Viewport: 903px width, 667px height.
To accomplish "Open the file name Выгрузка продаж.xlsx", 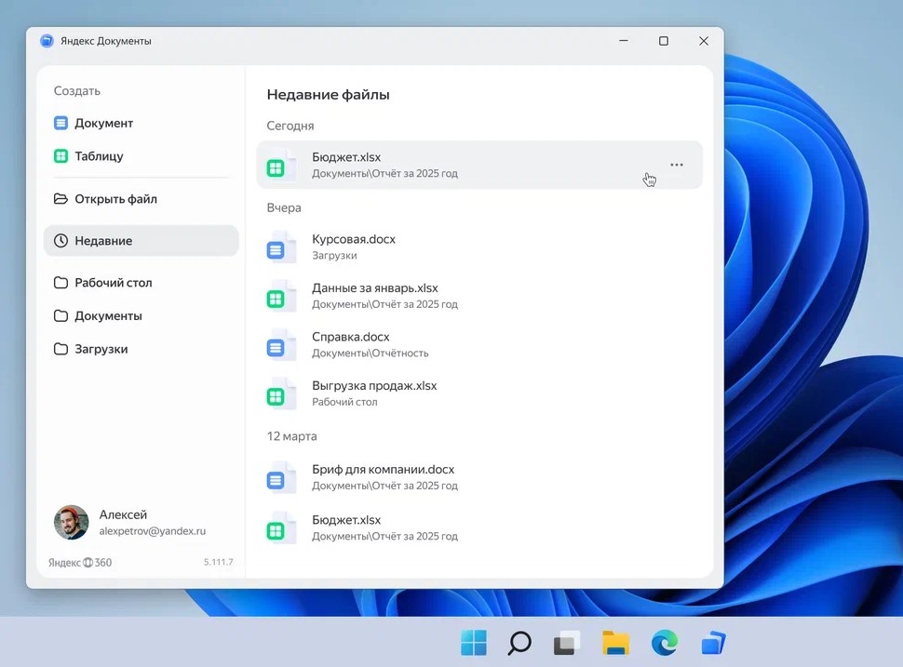I will point(374,385).
